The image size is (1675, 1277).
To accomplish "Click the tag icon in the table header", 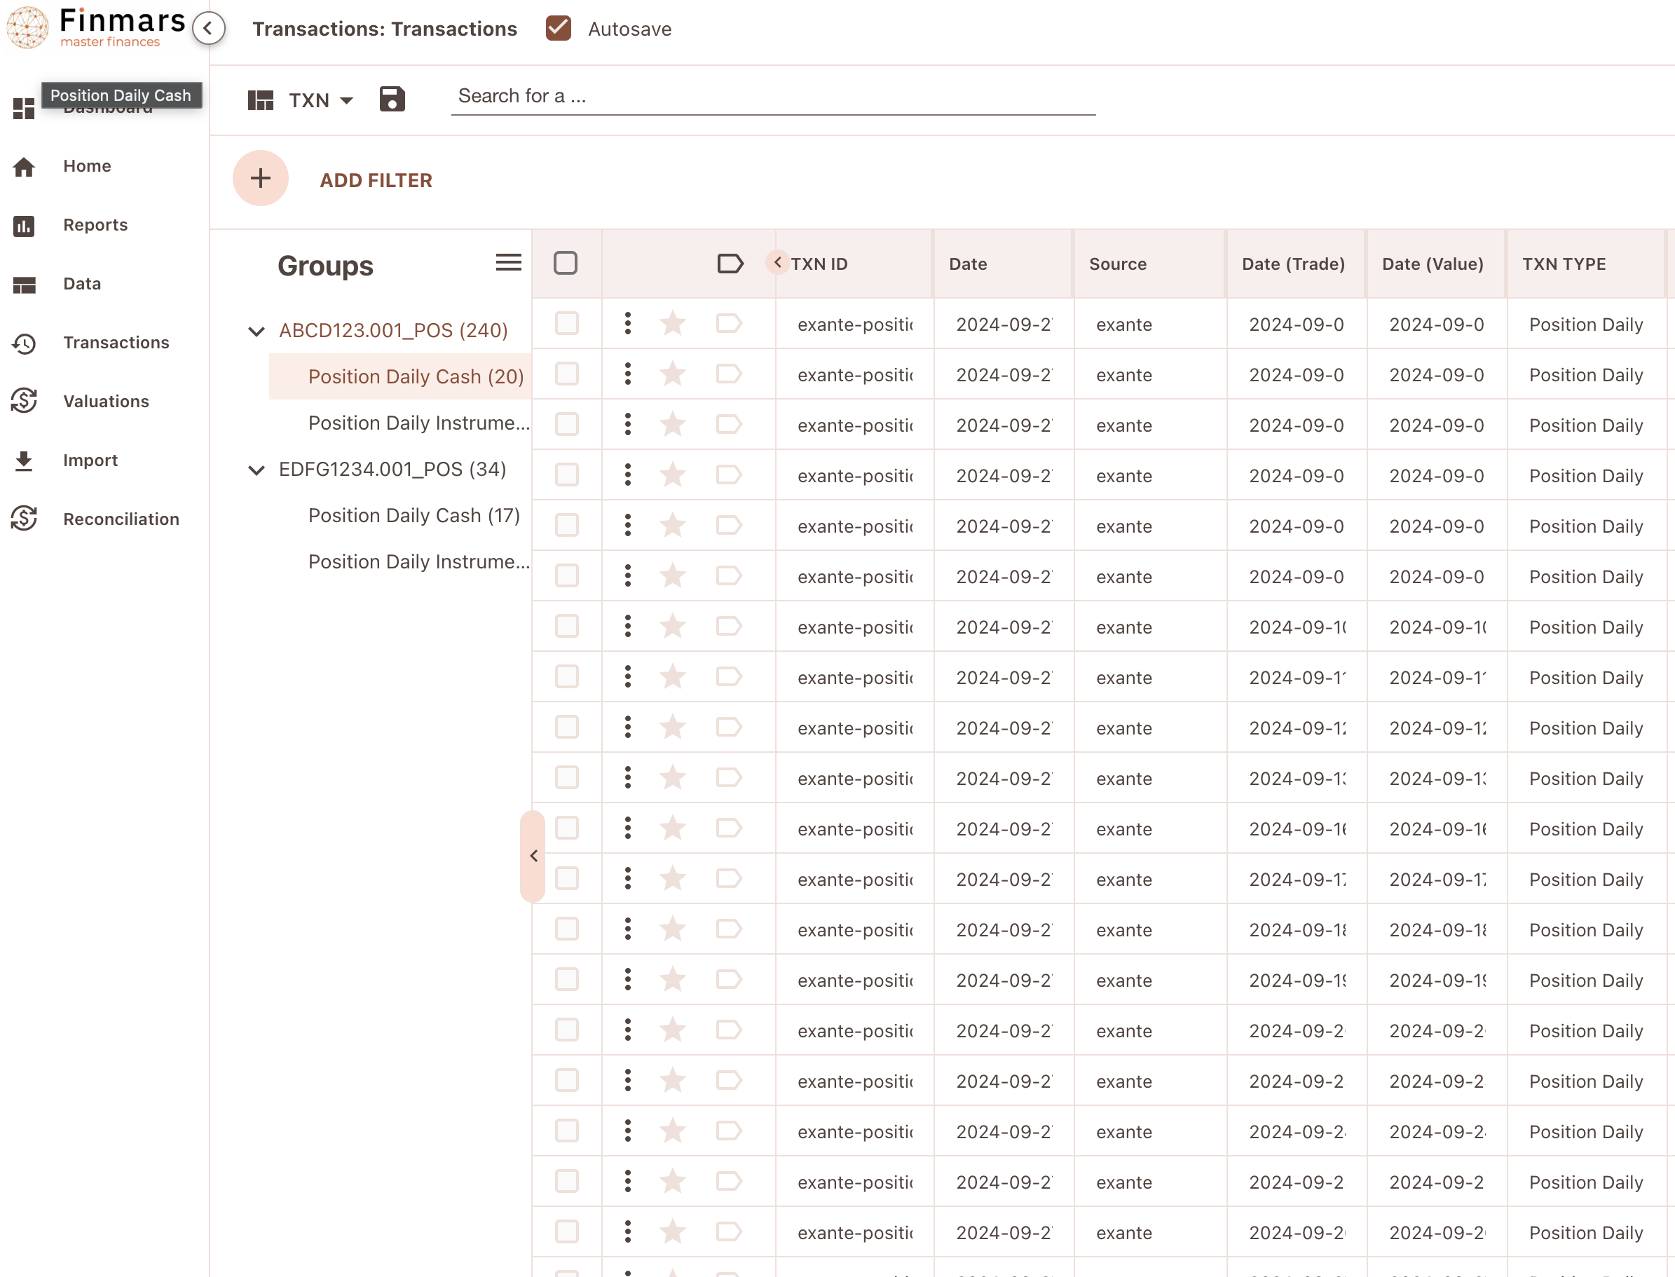I will pos(730,264).
